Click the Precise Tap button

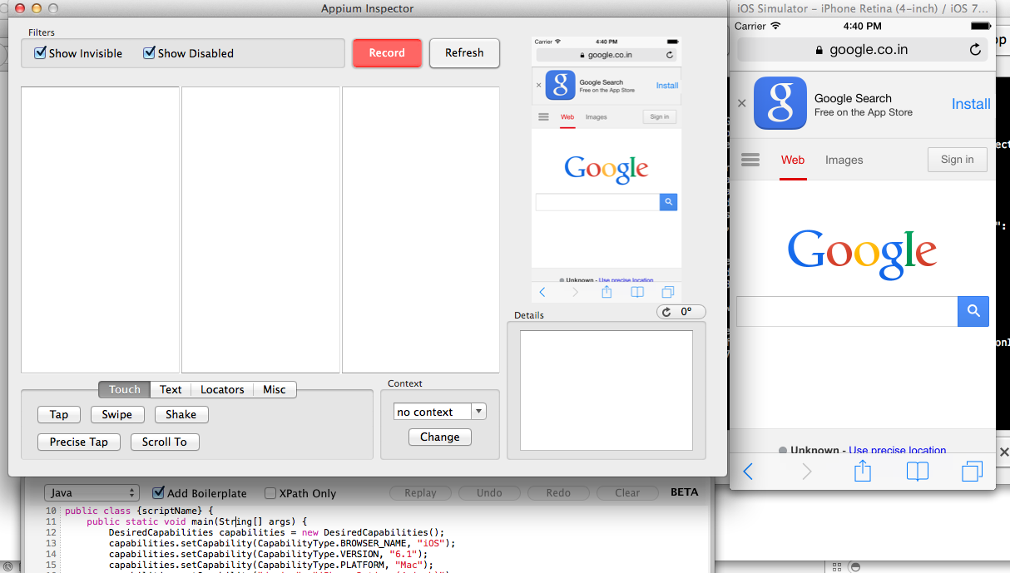click(x=79, y=442)
